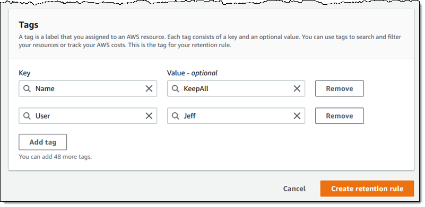Click the magnifier icon in the Jeff value field
This screenshot has width=425, height=207.
(176, 116)
